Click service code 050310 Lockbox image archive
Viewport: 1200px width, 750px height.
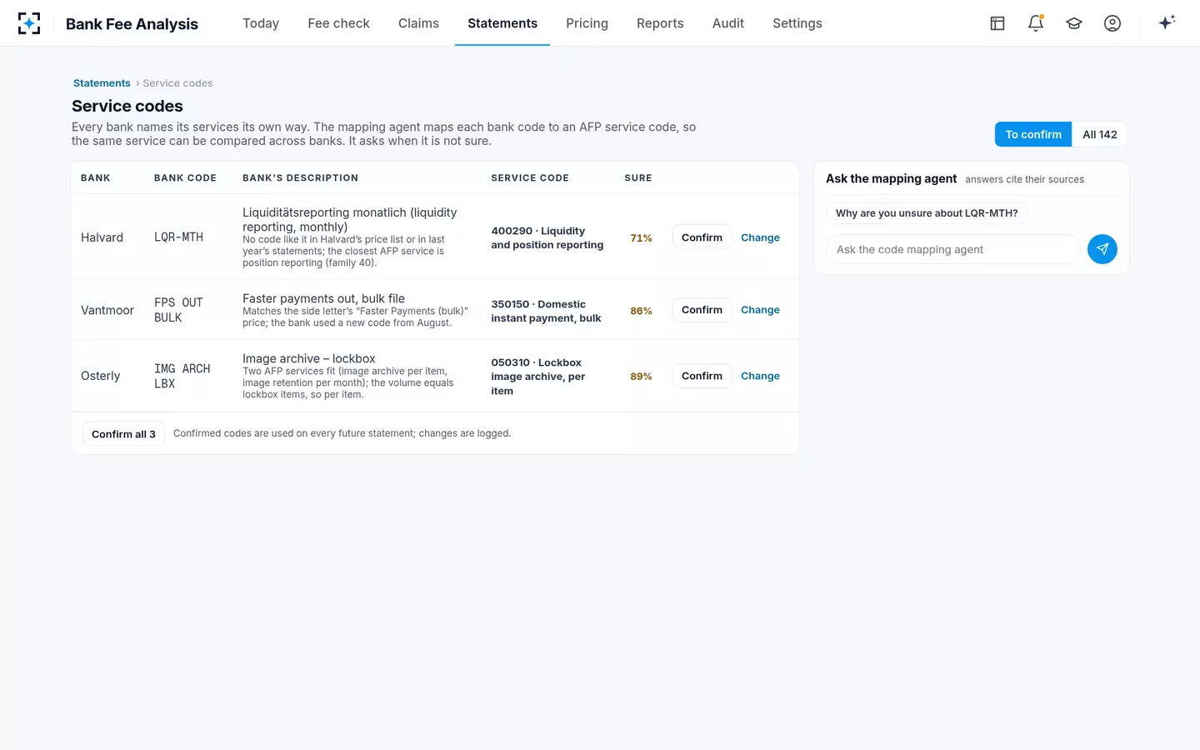[x=538, y=377]
